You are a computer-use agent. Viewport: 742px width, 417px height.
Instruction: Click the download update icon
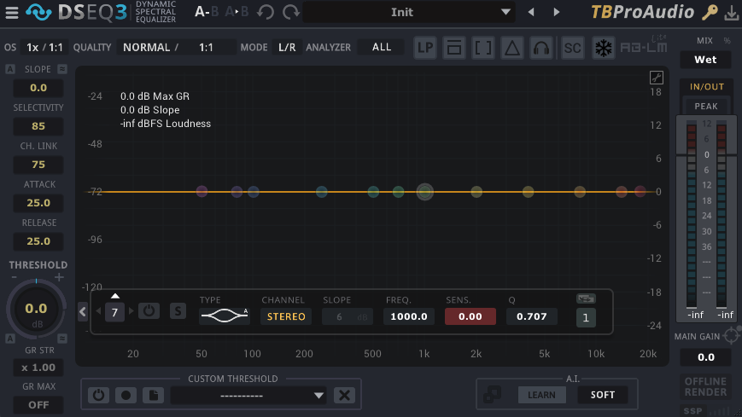click(x=732, y=13)
